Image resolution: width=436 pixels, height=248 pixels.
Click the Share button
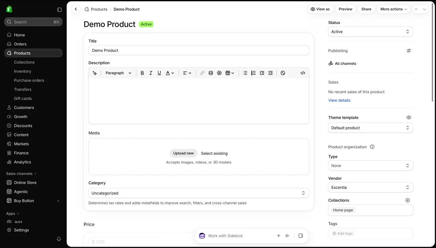pyautogui.click(x=366, y=9)
